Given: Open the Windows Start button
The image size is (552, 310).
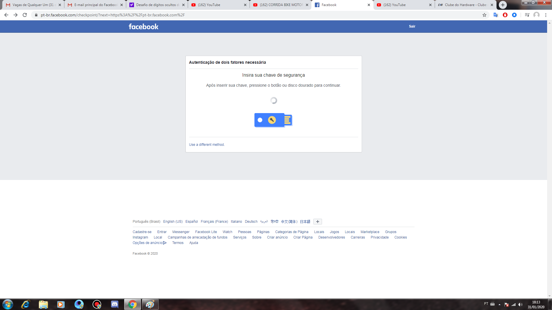Looking at the screenshot, I should click(x=8, y=304).
